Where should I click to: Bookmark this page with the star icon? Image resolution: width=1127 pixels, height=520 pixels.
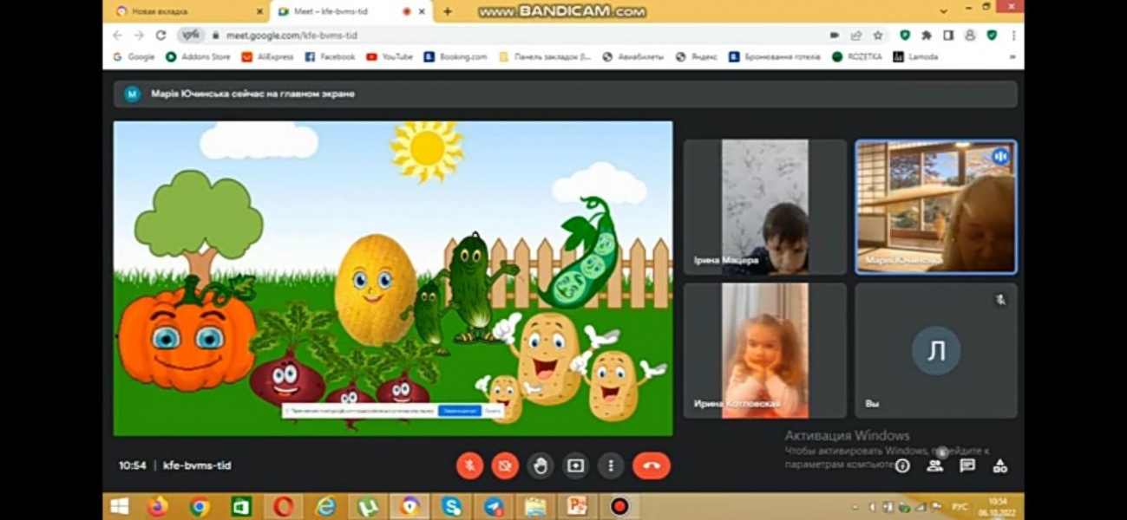pos(878,36)
